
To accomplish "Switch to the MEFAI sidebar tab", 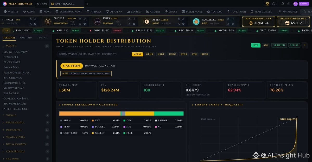I will coord(43,38).
